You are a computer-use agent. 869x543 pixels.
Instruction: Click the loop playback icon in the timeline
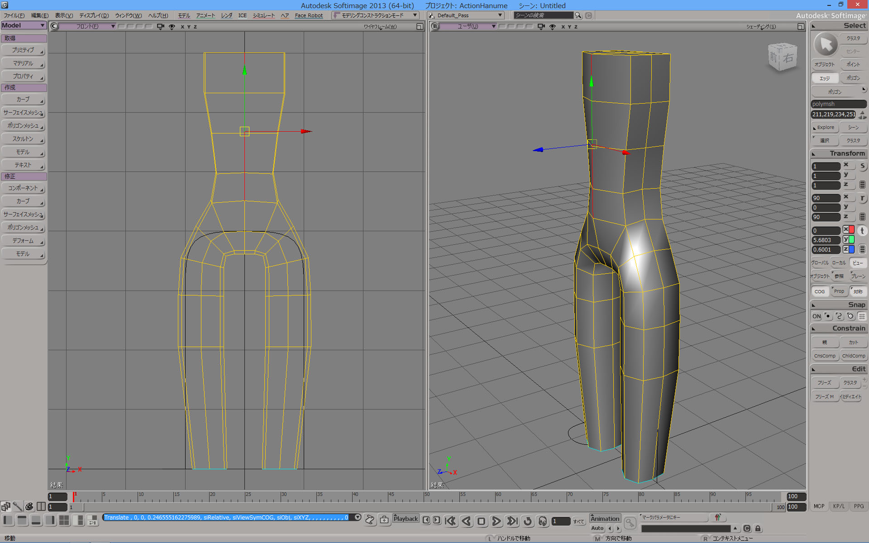tap(528, 521)
